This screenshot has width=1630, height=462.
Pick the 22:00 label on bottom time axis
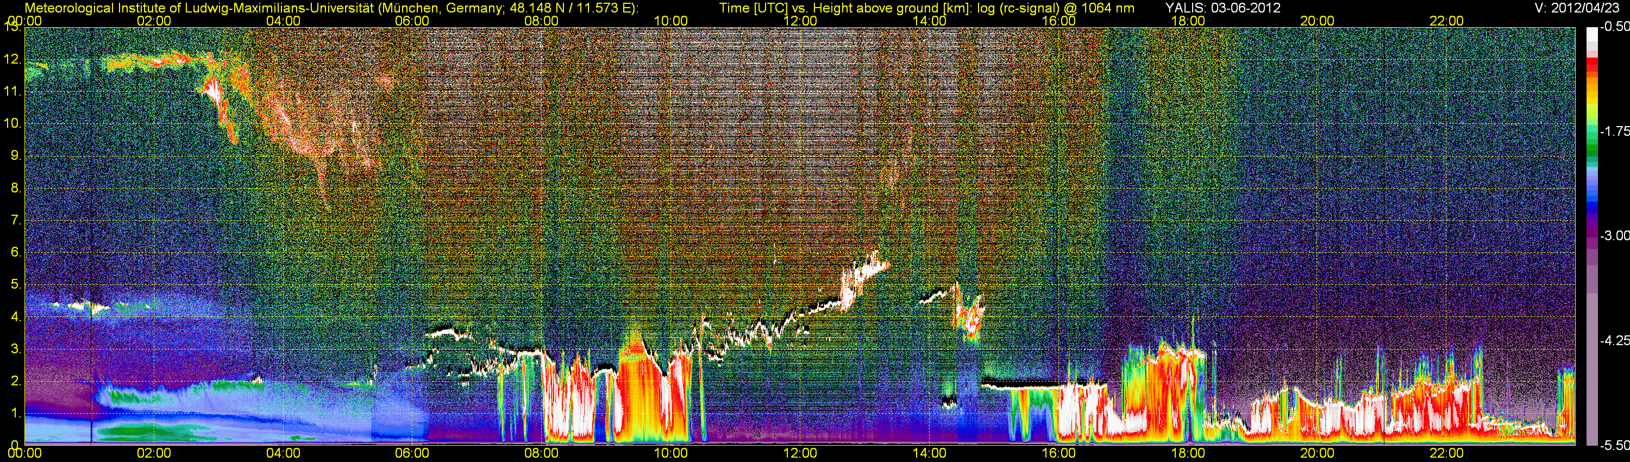pos(1446,454)
